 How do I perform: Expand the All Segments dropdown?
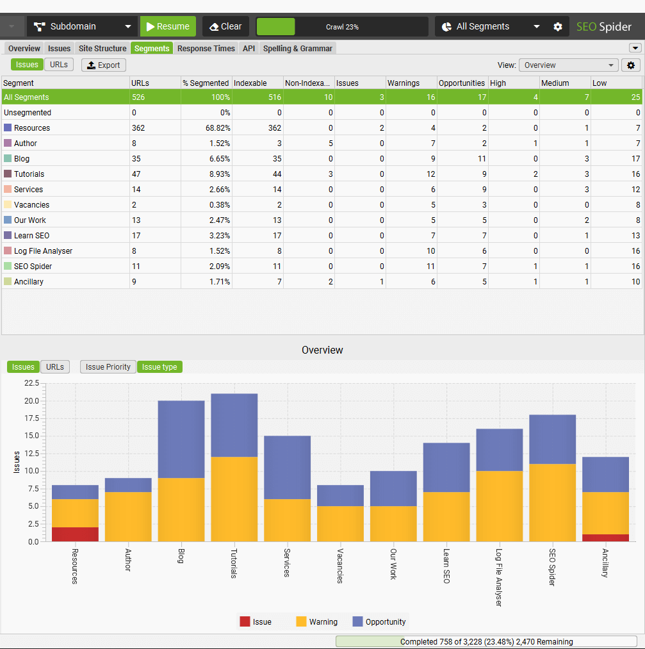click(536, 27)
